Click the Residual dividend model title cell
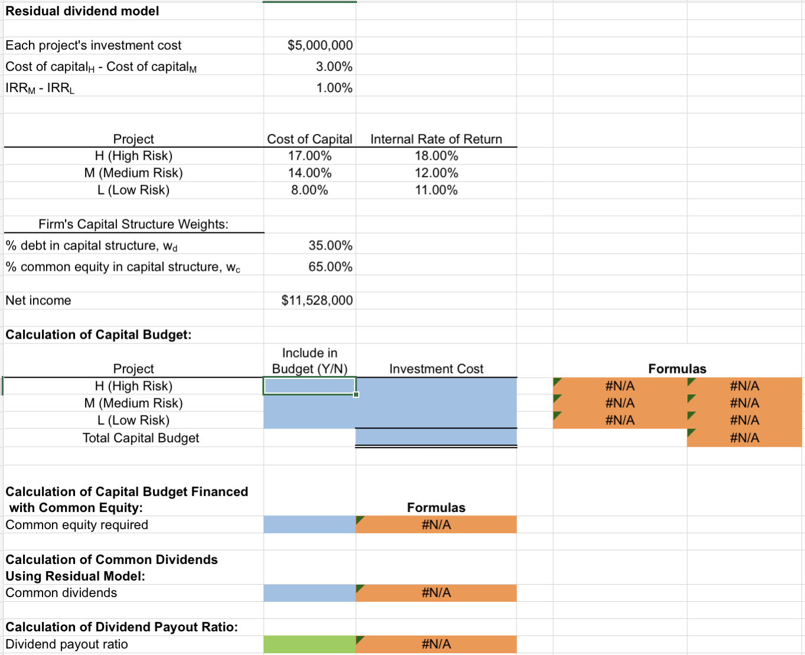Viewport: 805px width, 655px height. (x=83, y=11)
